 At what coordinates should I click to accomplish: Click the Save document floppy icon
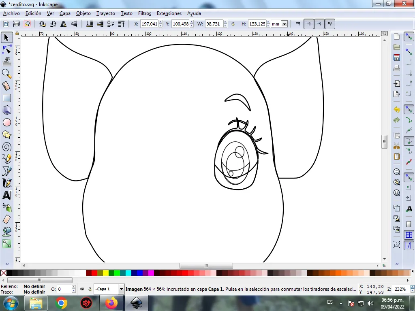click(396, 58)
